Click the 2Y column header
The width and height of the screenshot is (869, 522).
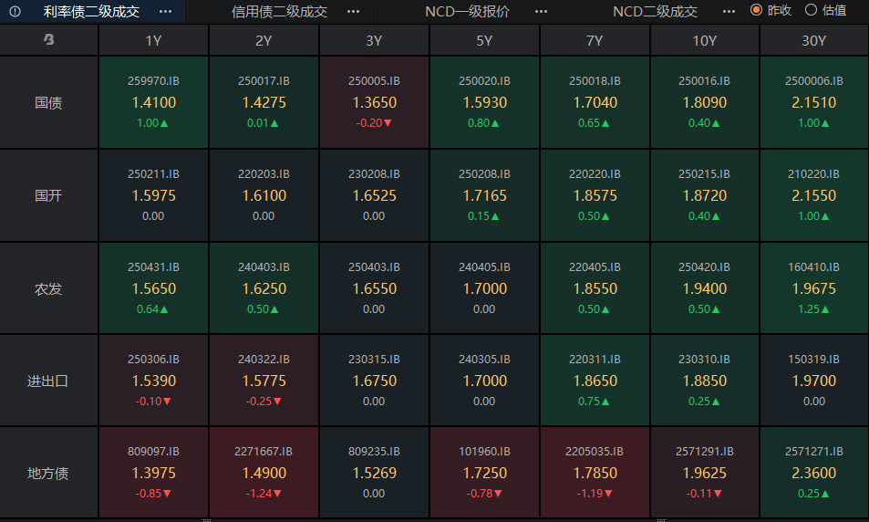coord(264,40)
